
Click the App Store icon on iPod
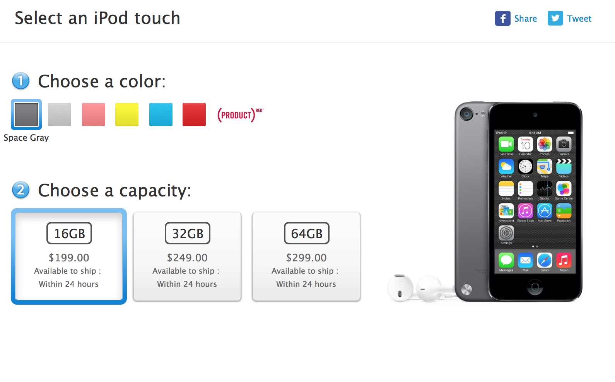(545, 211)
